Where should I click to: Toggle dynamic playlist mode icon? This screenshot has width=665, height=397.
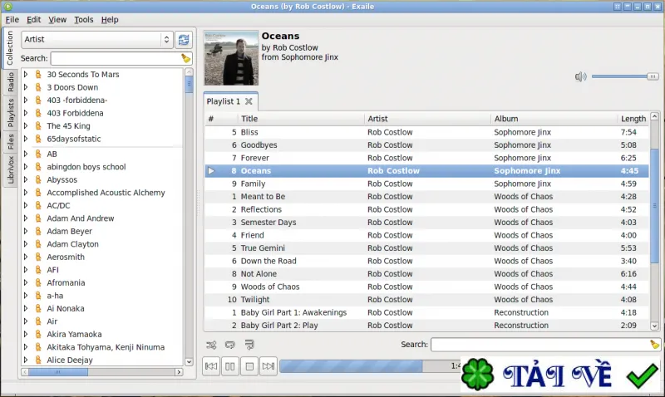[249, 345]
